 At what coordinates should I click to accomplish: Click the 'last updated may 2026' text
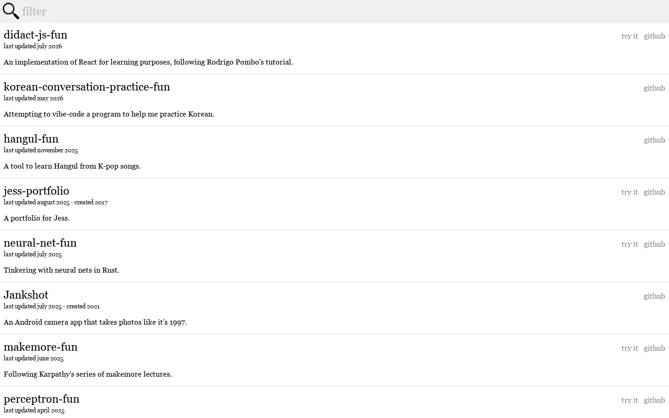(x=33, y=98)
